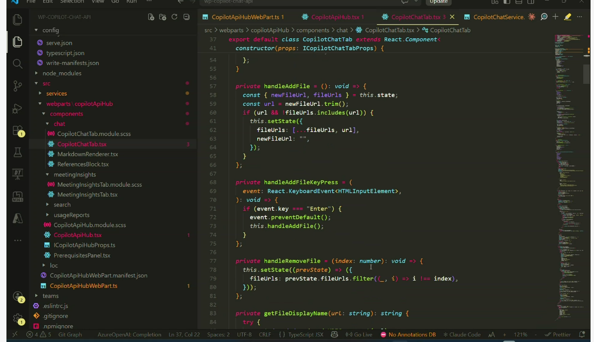Click the code minimap on the right
The height and width of the screenshot is (342, 594).
(568, 172)
